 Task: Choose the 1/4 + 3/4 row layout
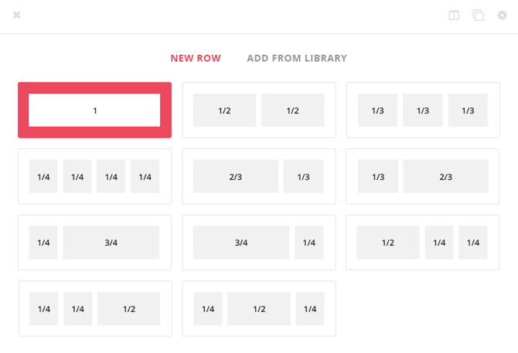[94, 243]
